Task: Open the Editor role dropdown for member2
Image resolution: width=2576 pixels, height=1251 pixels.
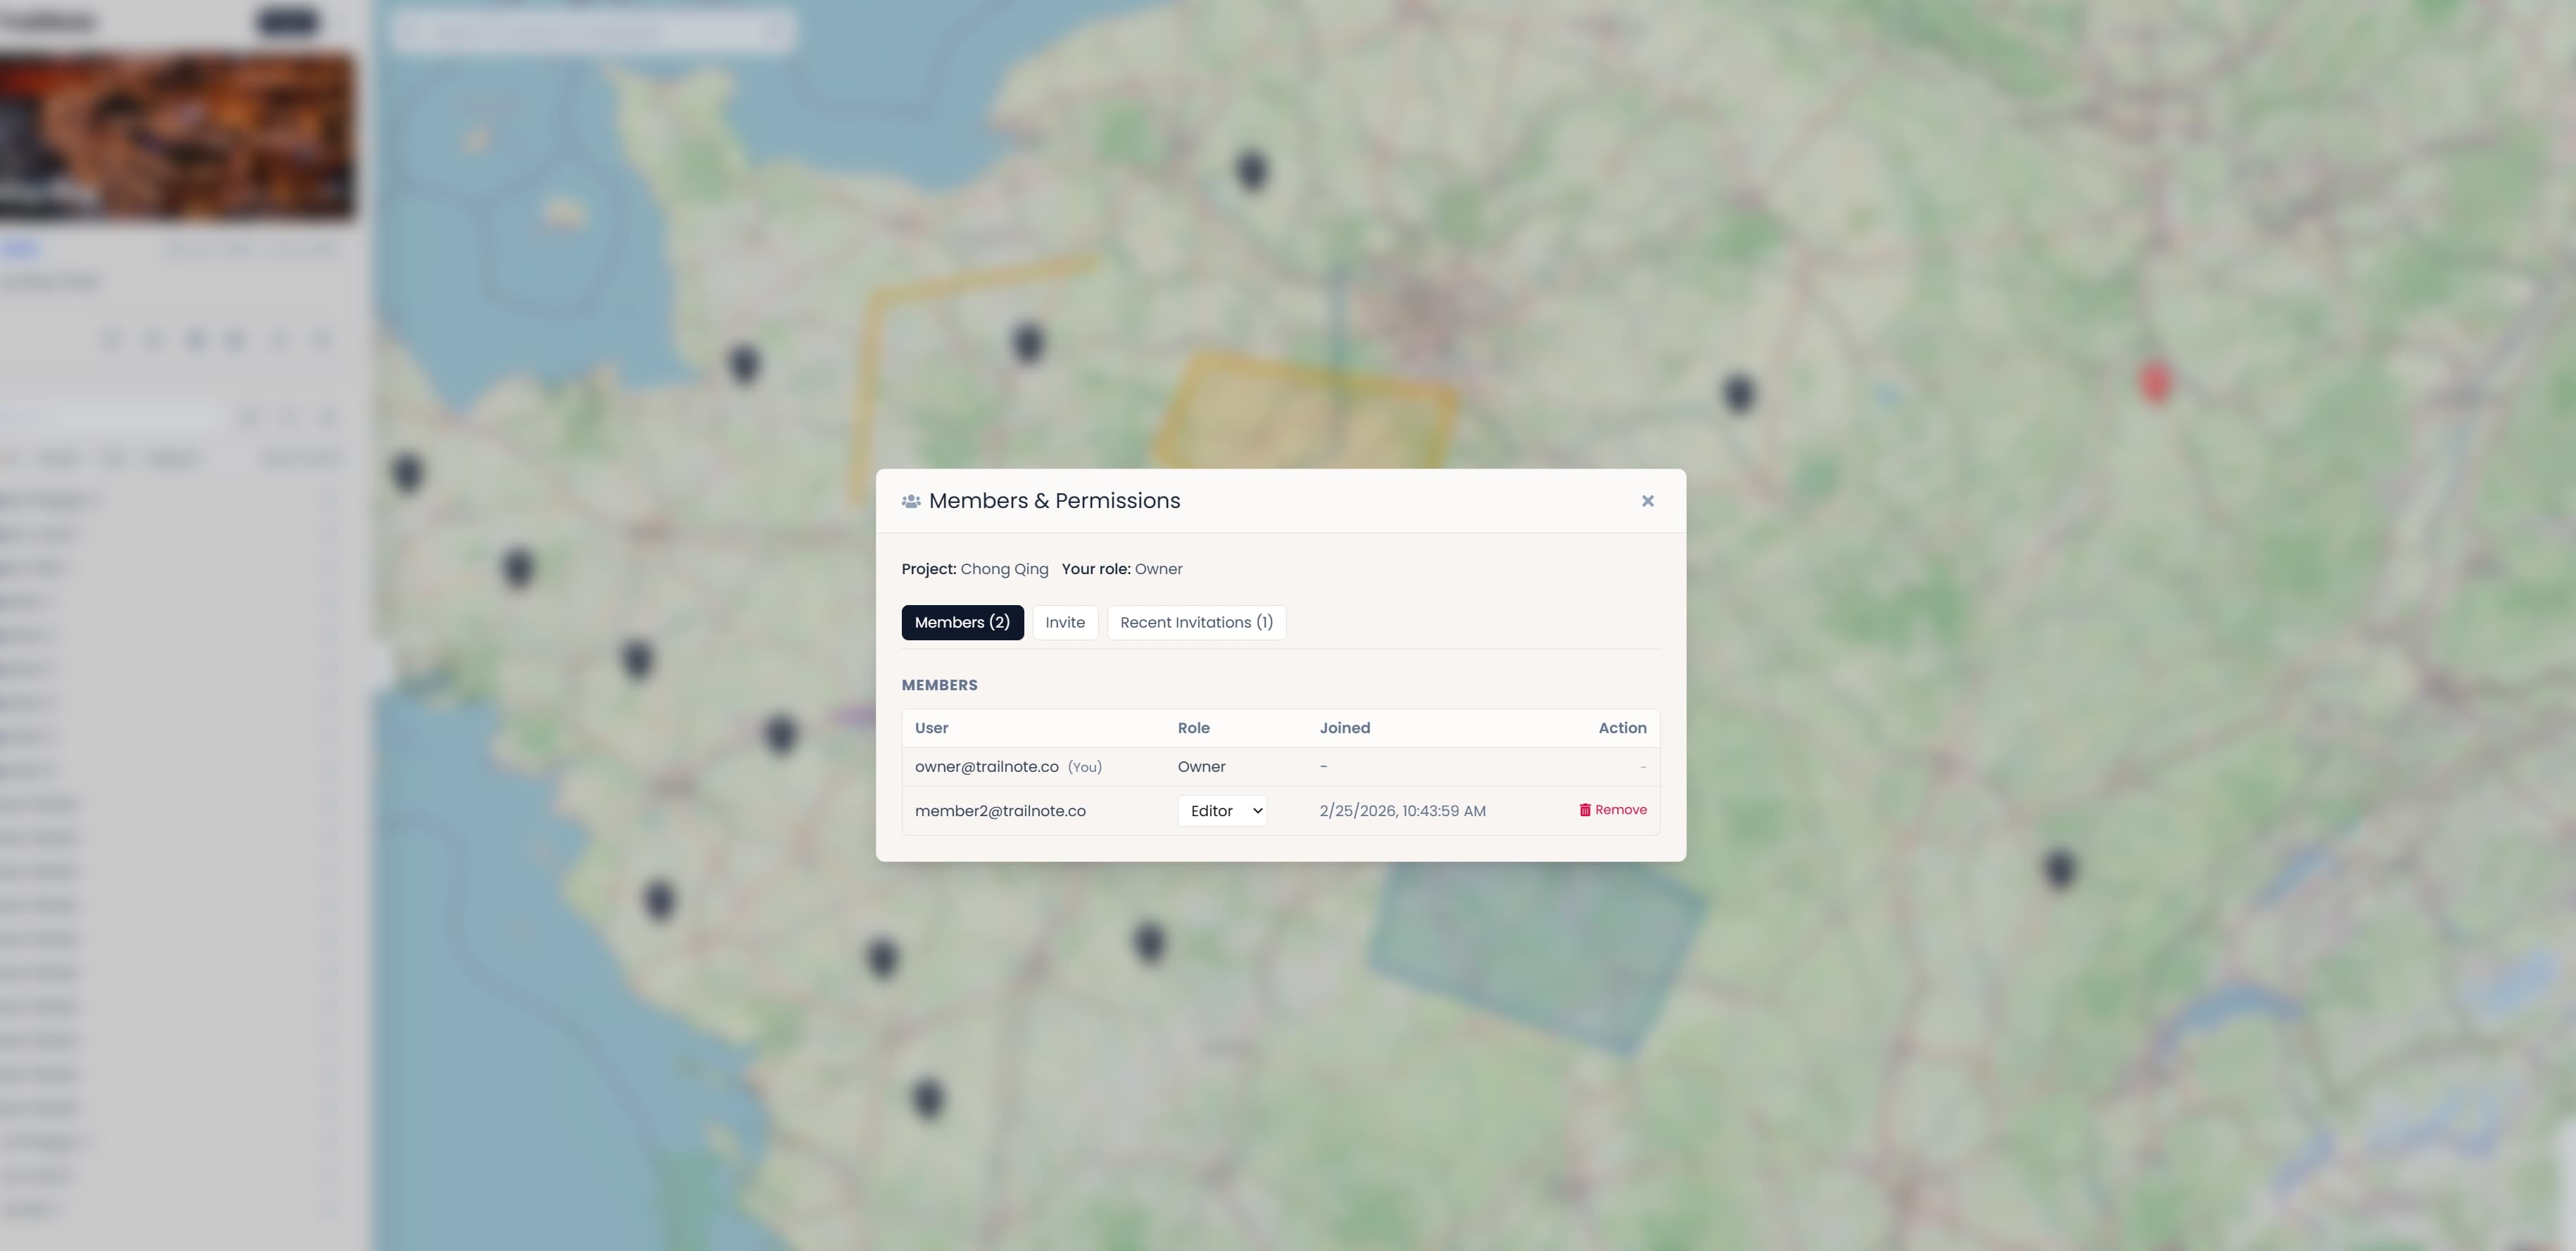Action: pyautogui.click(x=1221, y=811)
